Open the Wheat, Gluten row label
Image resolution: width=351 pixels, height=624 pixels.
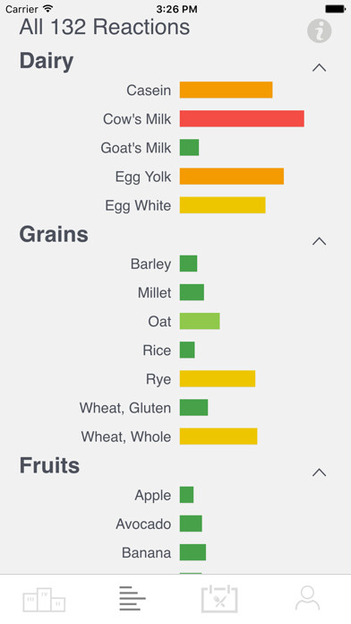point(125,408)
